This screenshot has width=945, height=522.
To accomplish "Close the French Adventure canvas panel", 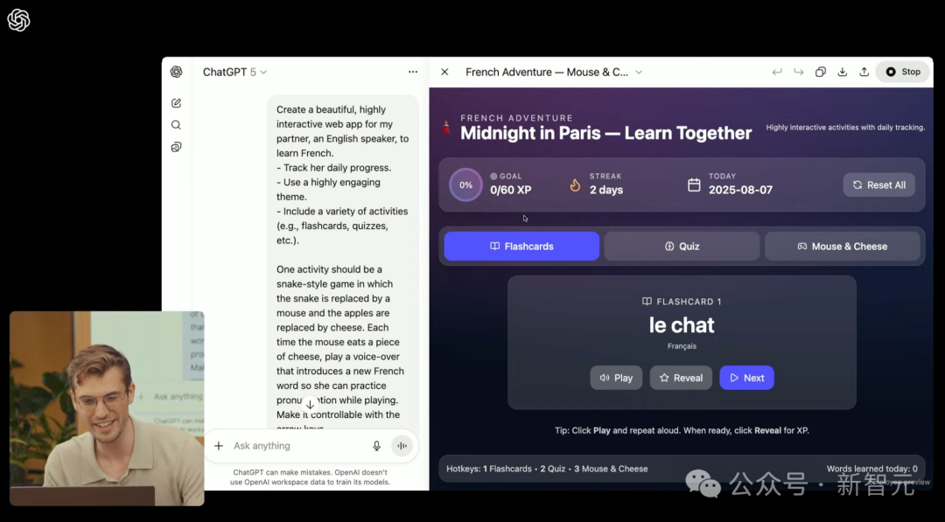I will (444, 72).
